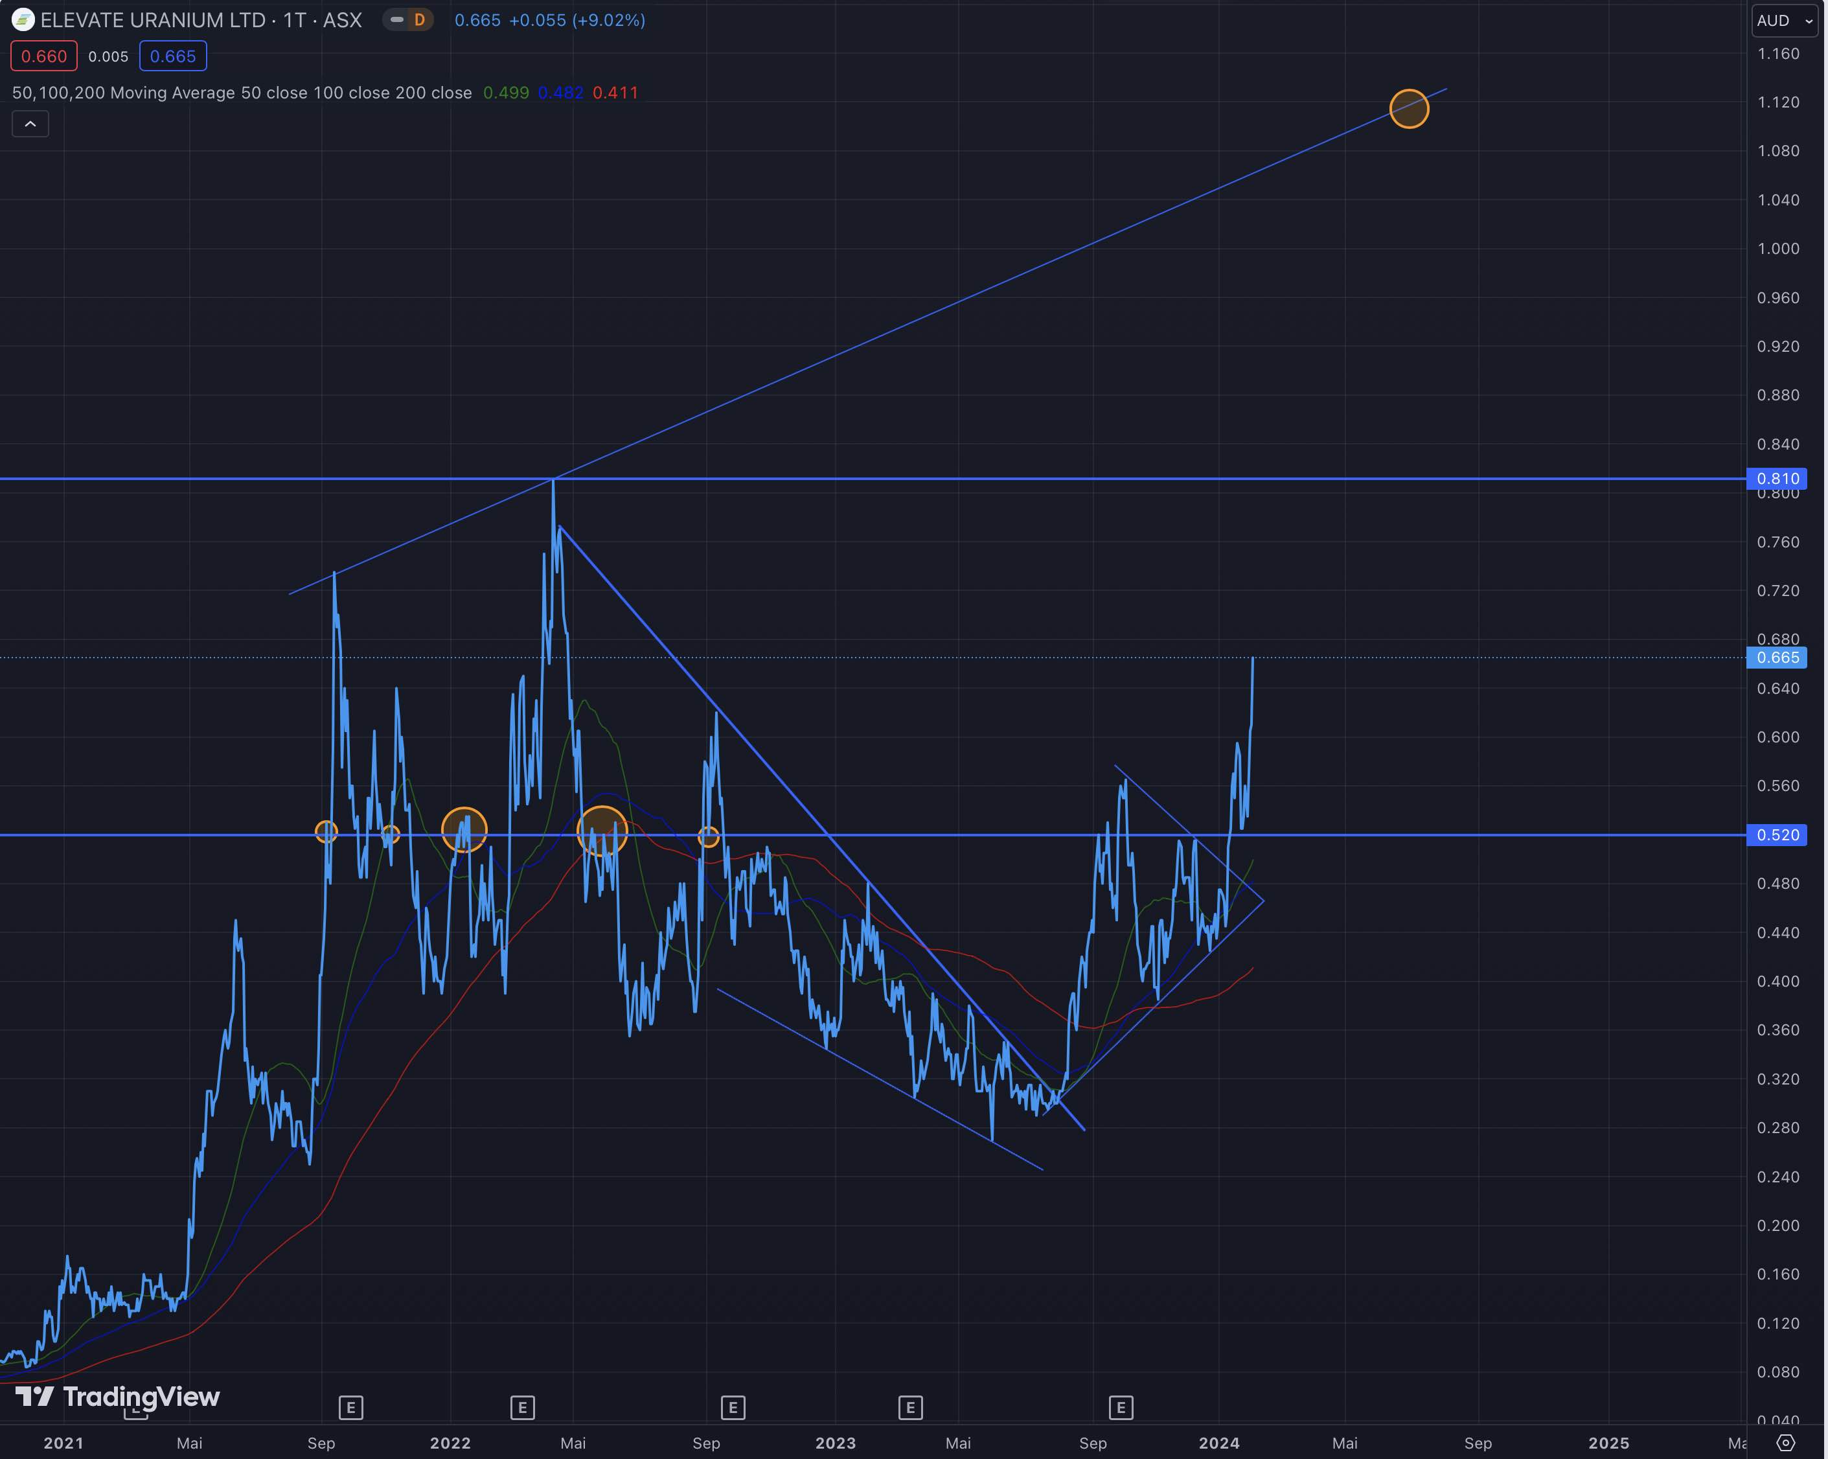Collapse the indicator legend with chevron button
This screenshot has height=1459, width=1828.
[30, 124]
